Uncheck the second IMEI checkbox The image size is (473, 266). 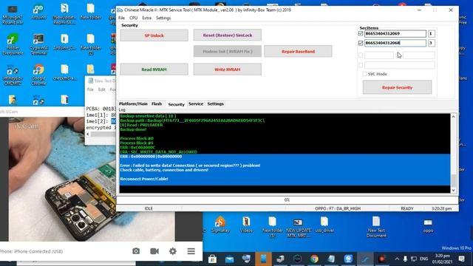pyautogui.click(x=361, y=43)
